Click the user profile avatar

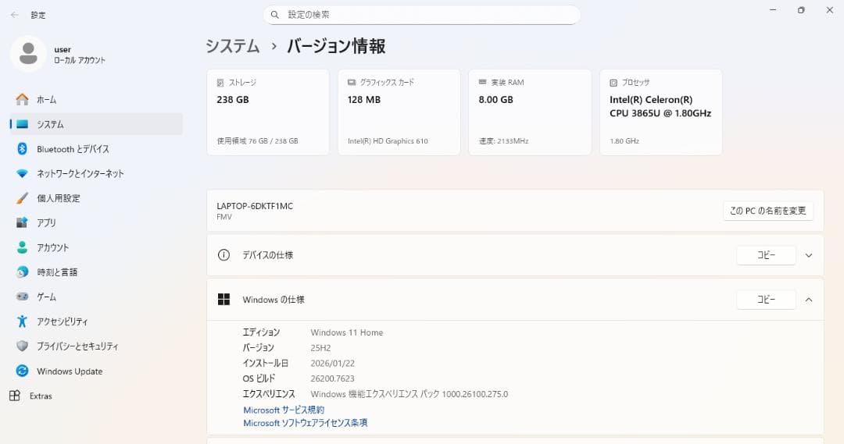click(x=28, y=54)
